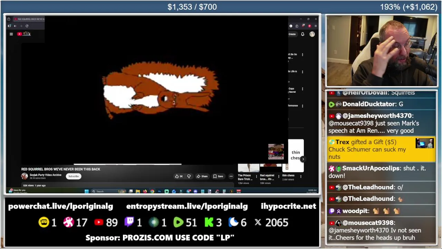Share the video via the Share button
The height and width of the screenshot is (249, 442).
click(x=202, y=176)
